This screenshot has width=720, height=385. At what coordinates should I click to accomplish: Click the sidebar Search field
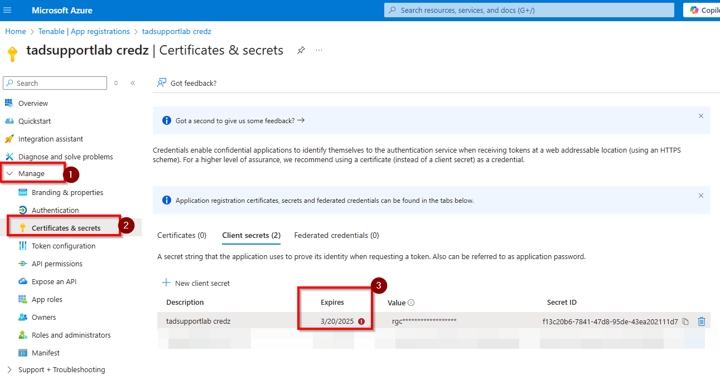(x=55, y=83)
